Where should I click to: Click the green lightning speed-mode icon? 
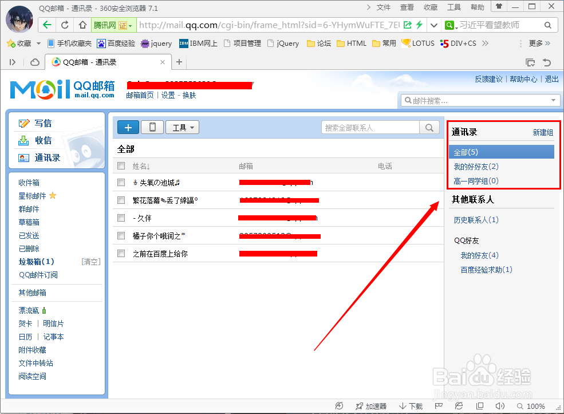point(419,25)
